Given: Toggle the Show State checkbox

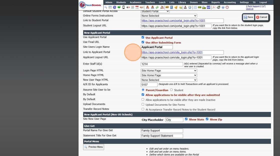Looking at the screenshot, I should click(x=186, y=119).
